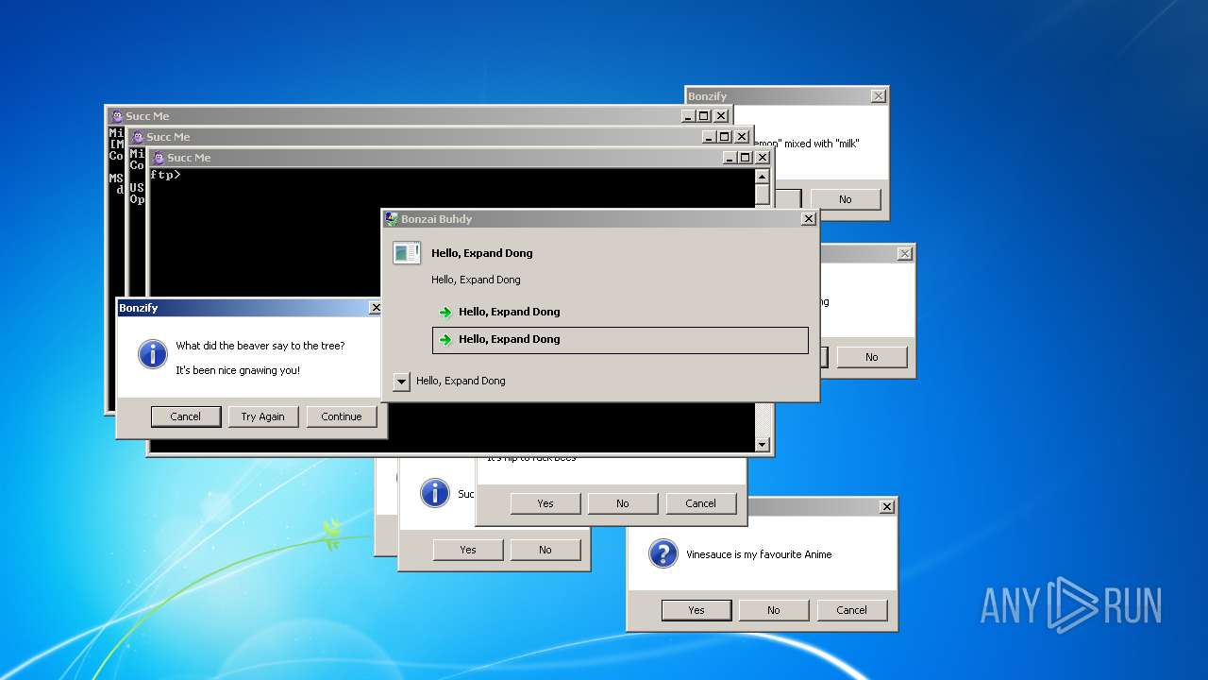The image size is (1208, 680).
Task: Click No in the 'mixed with milk' Bonzify dialog
Action: pos(846,199)
